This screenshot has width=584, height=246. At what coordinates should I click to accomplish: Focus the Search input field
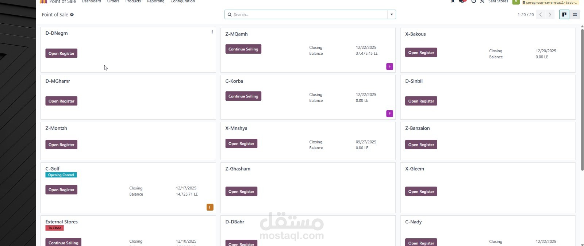[x=310, y=15]
